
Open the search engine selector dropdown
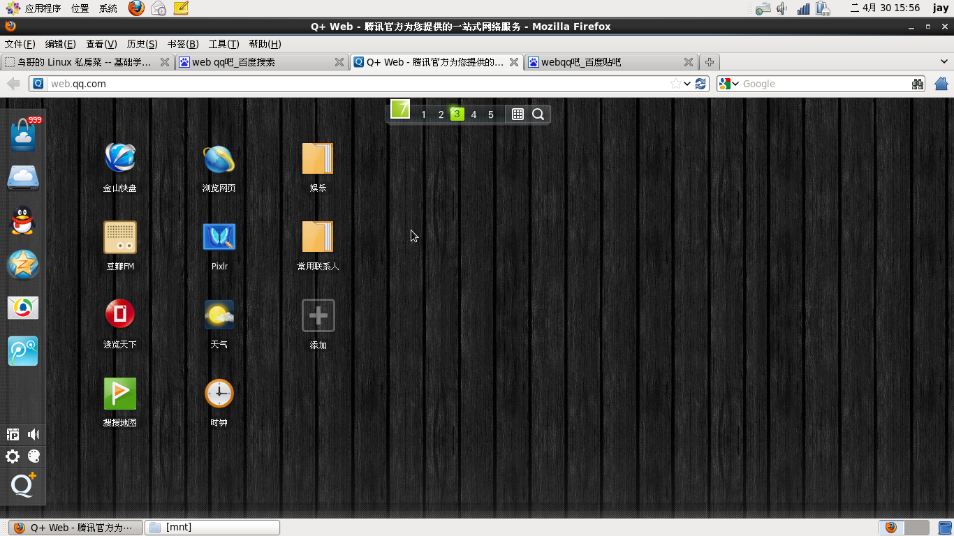click(x=729, y=84)
